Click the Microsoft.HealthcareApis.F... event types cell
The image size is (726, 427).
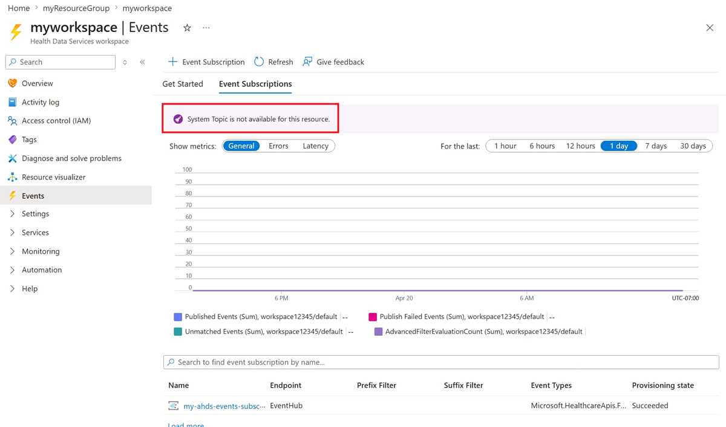tap(578, 406)
